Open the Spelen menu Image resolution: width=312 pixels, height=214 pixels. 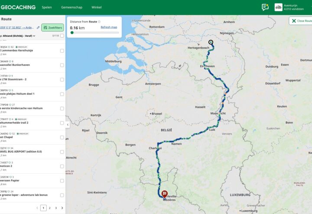(47, 7)
